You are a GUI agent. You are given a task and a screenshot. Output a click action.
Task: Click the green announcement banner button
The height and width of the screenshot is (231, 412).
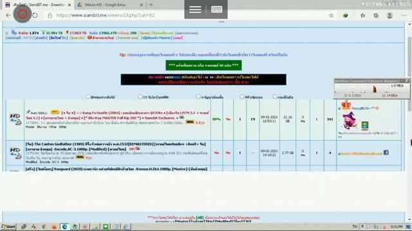203,65
